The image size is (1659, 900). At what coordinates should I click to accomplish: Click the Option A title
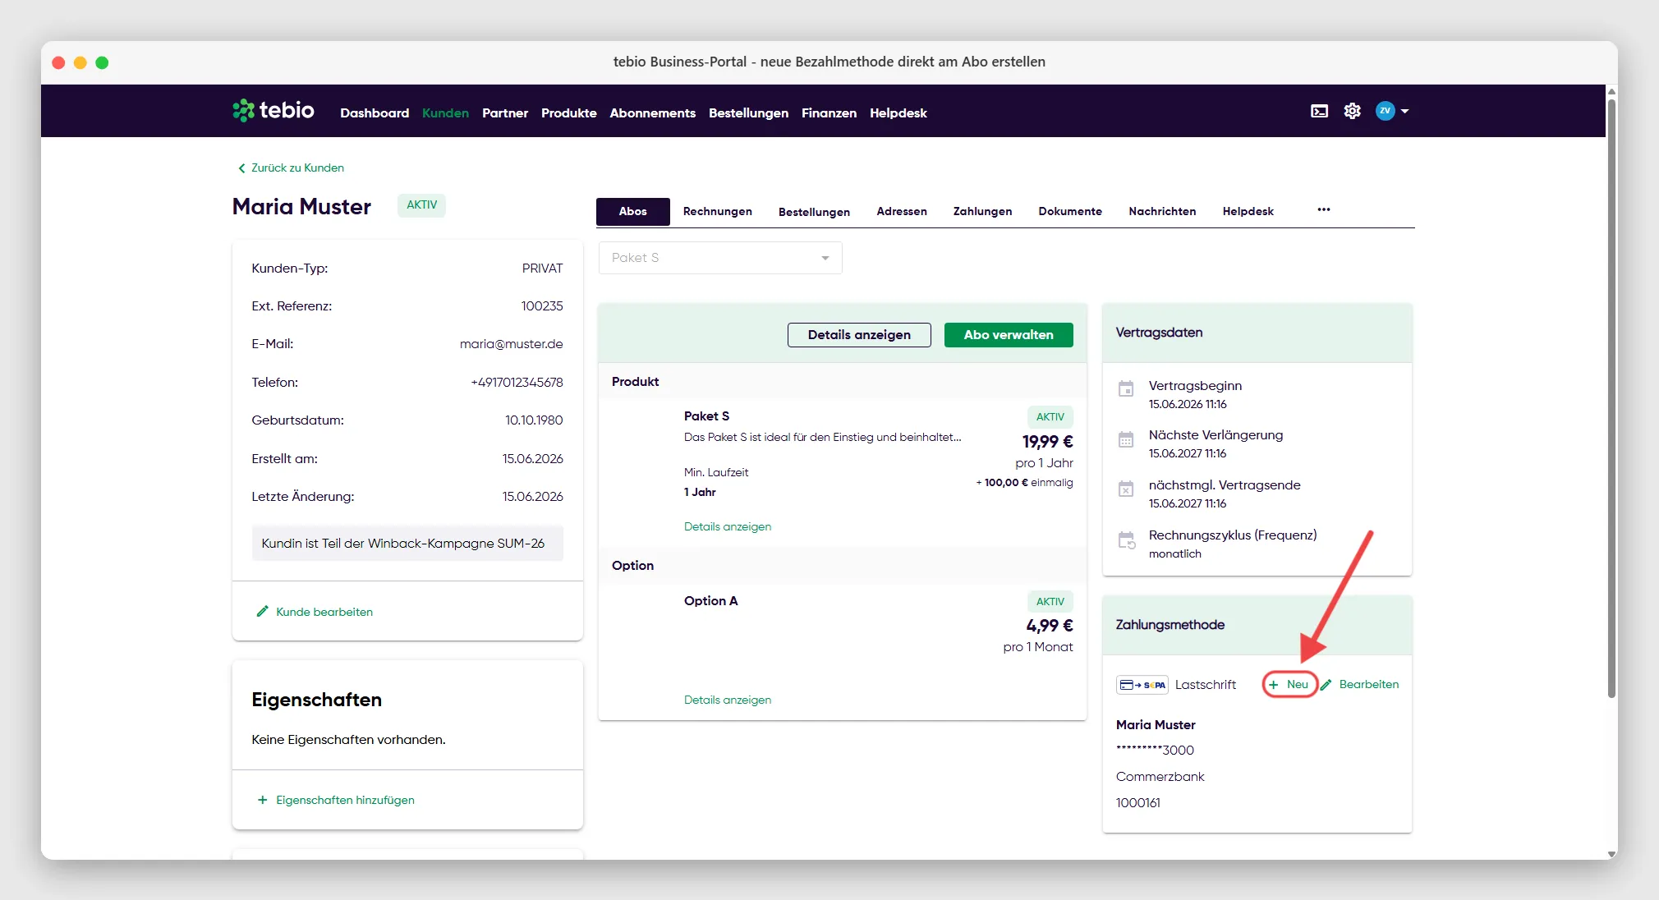click(x=710, y=601)
